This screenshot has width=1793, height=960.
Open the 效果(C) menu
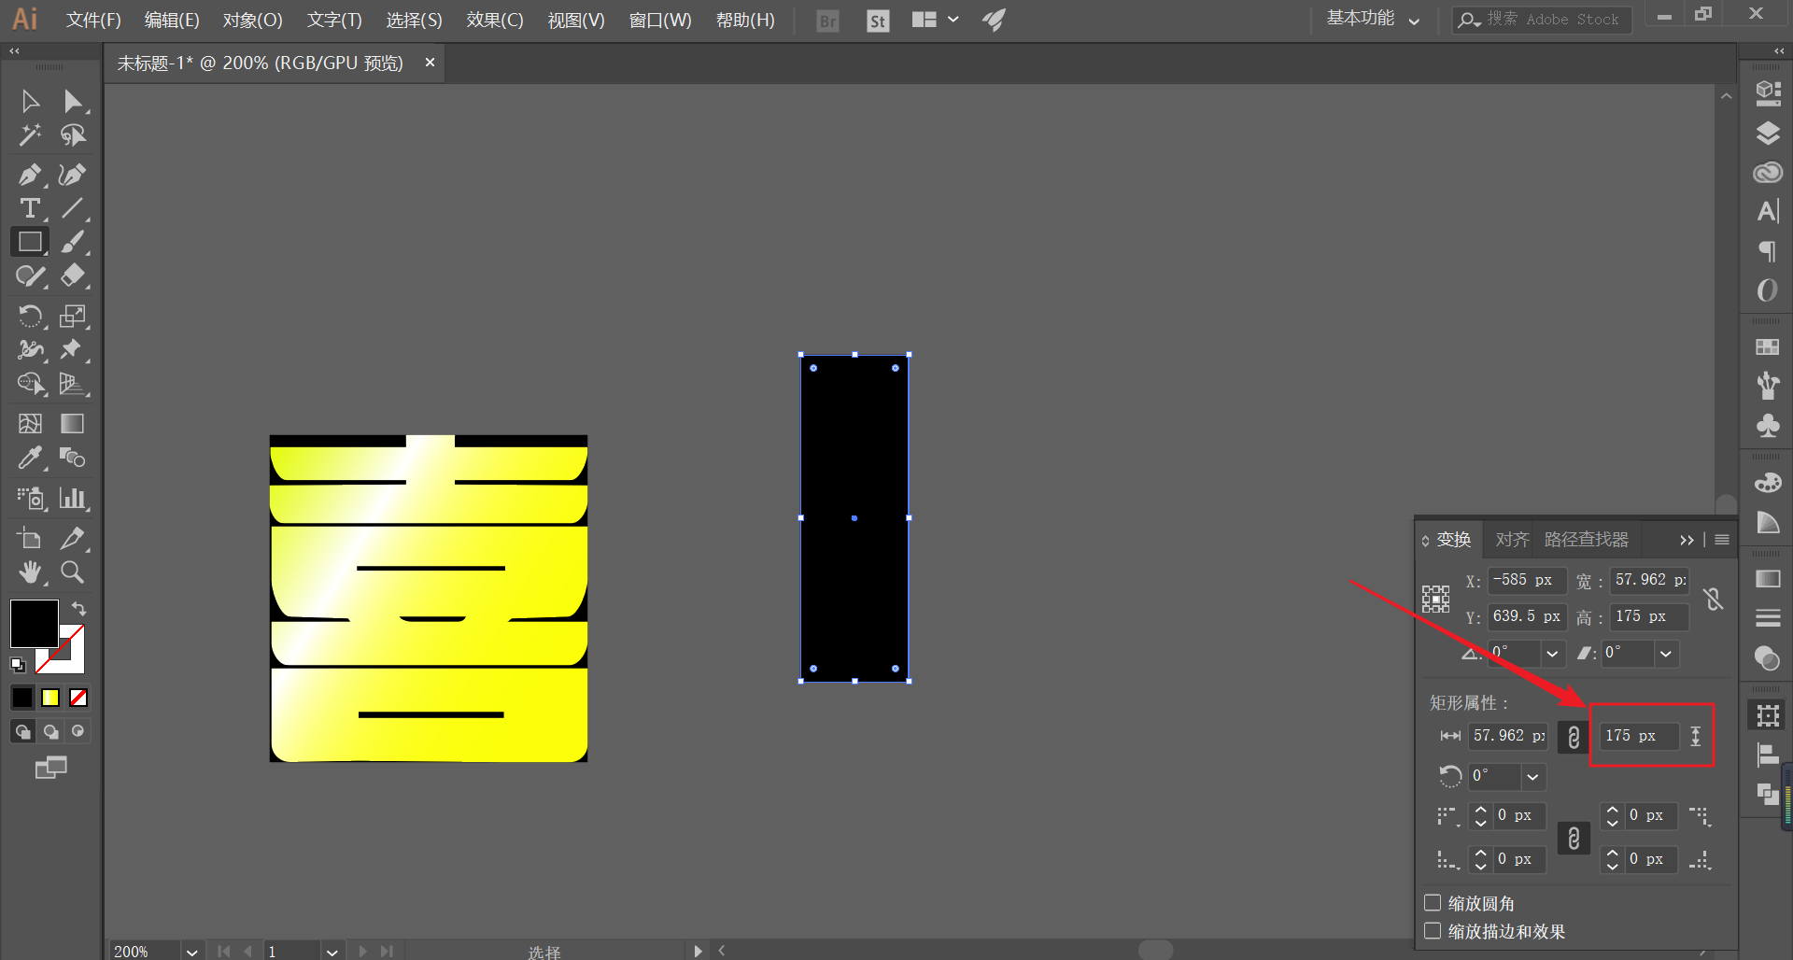[495, 20]
